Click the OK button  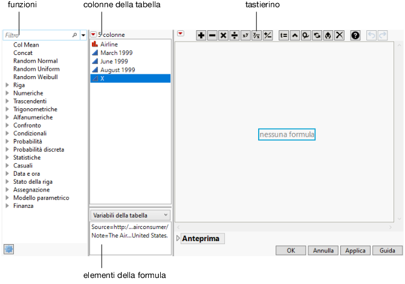(291, 250)
